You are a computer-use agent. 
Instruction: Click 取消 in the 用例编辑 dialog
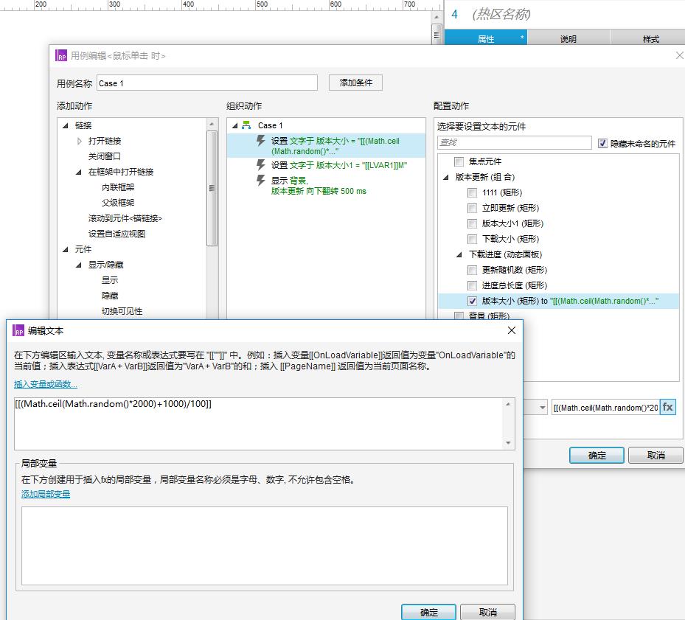pyautogui.click(x=656, y=456)
